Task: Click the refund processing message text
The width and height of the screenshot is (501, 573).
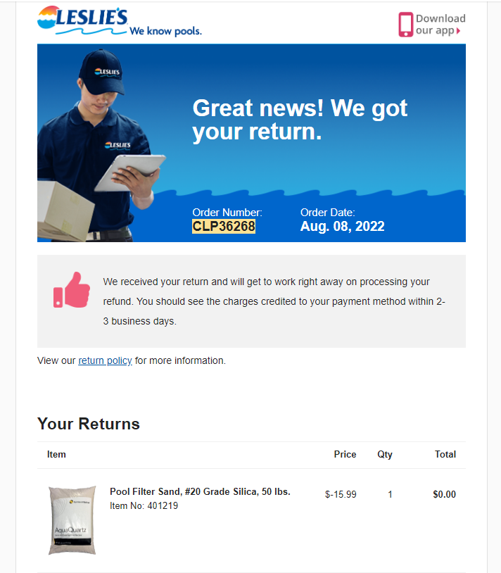Action: tap(274, 301)
